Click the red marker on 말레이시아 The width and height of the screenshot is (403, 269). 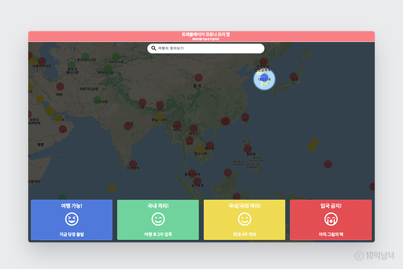tap(192, 173)
